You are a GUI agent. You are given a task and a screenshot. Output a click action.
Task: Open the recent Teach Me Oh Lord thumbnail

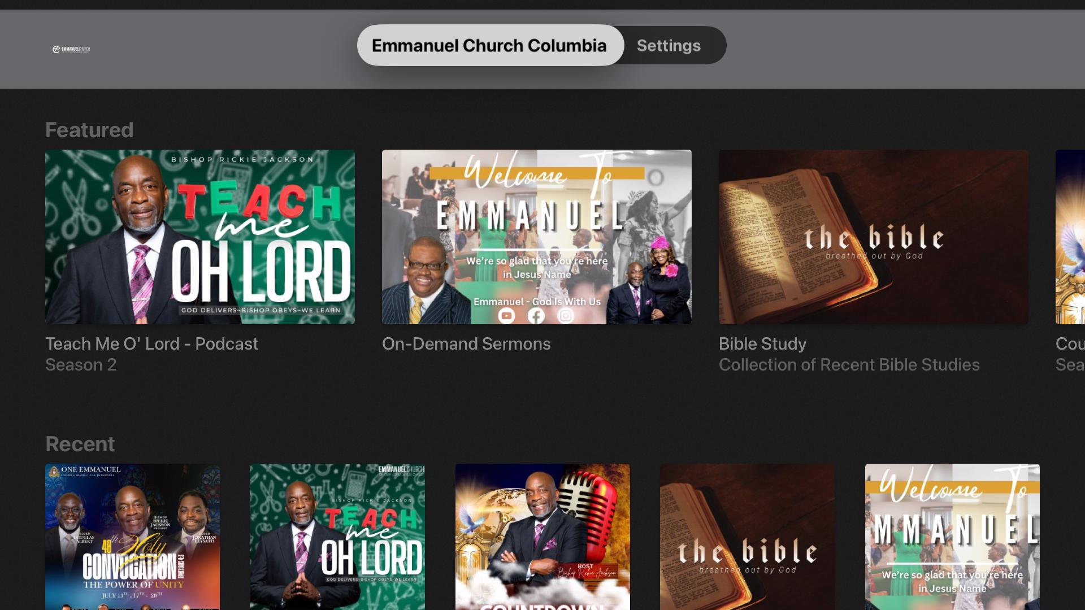click(x=338, y=537)
